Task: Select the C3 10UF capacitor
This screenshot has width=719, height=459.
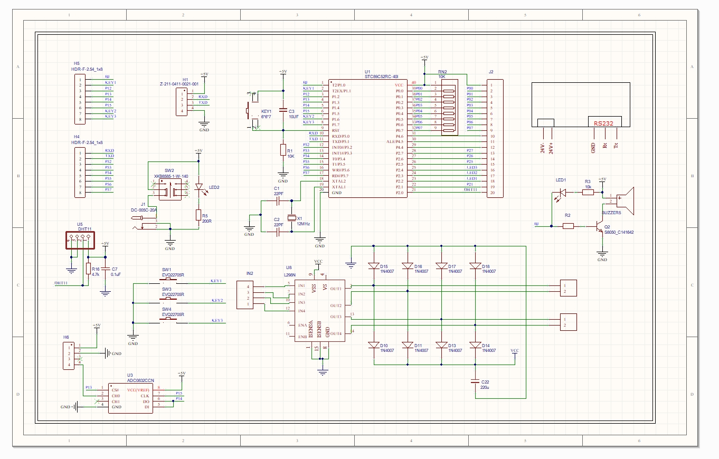Action: 283,111
